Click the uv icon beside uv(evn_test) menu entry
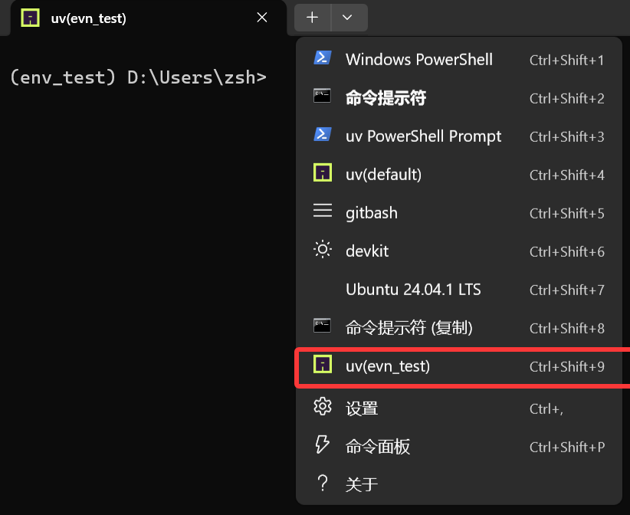The image size is (630, 515). point(323,364)
